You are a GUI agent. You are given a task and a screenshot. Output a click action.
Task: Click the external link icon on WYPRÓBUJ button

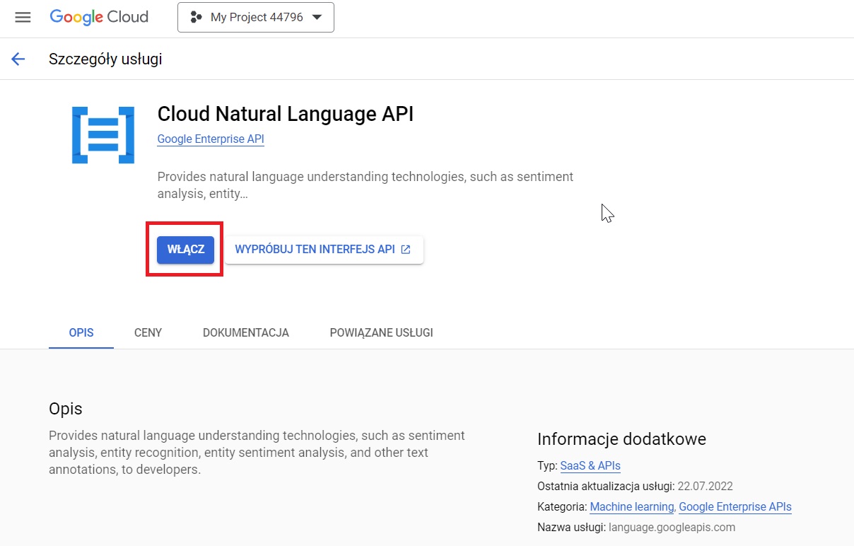(x=405, y=249)
